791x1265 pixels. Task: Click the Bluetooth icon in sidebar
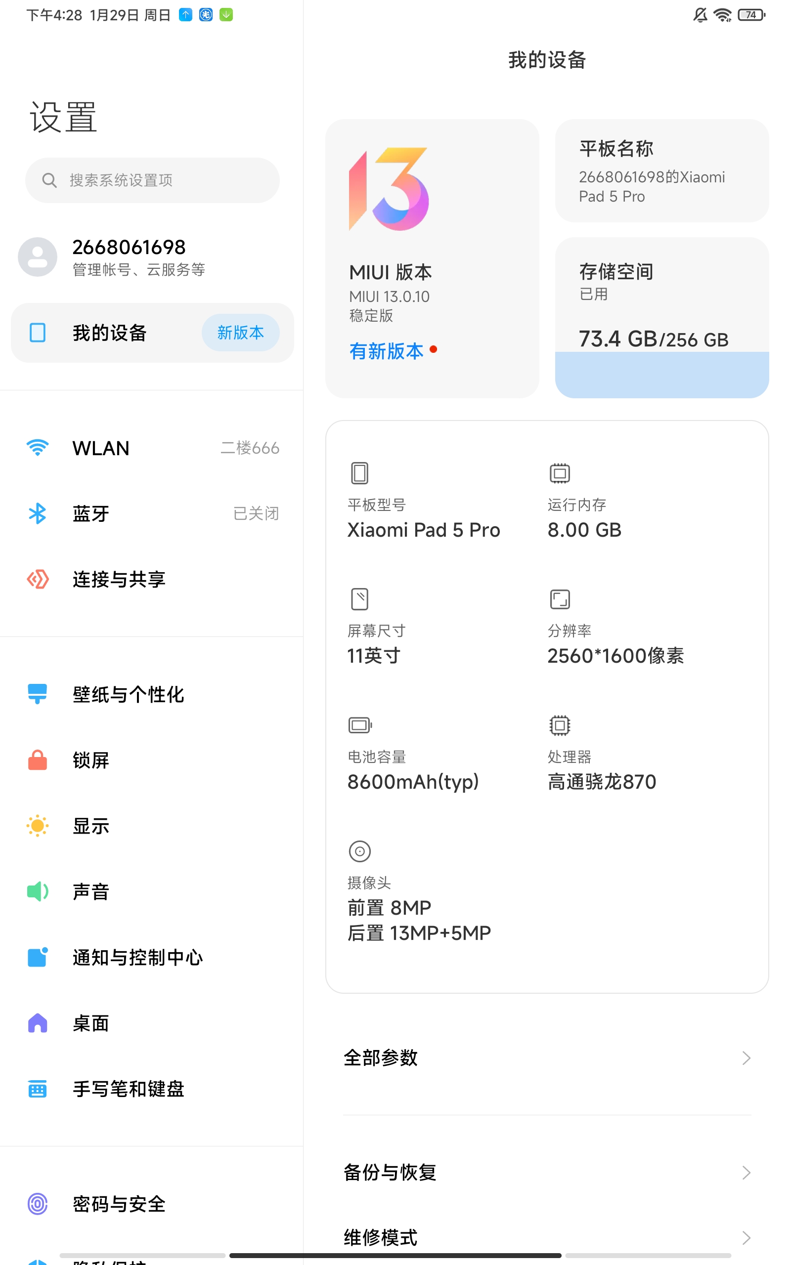pos(38,513)
